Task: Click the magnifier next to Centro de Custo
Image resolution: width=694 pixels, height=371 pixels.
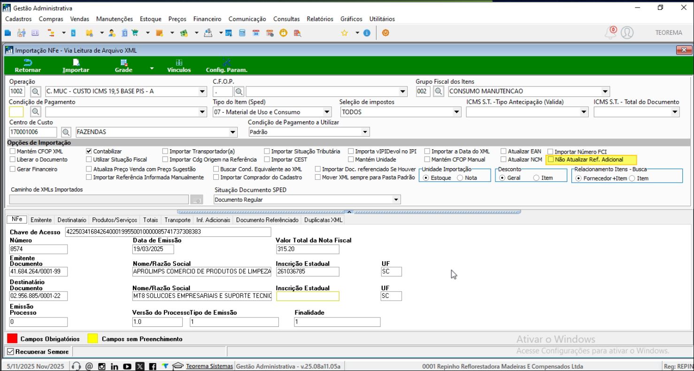Action: [66, 132]
